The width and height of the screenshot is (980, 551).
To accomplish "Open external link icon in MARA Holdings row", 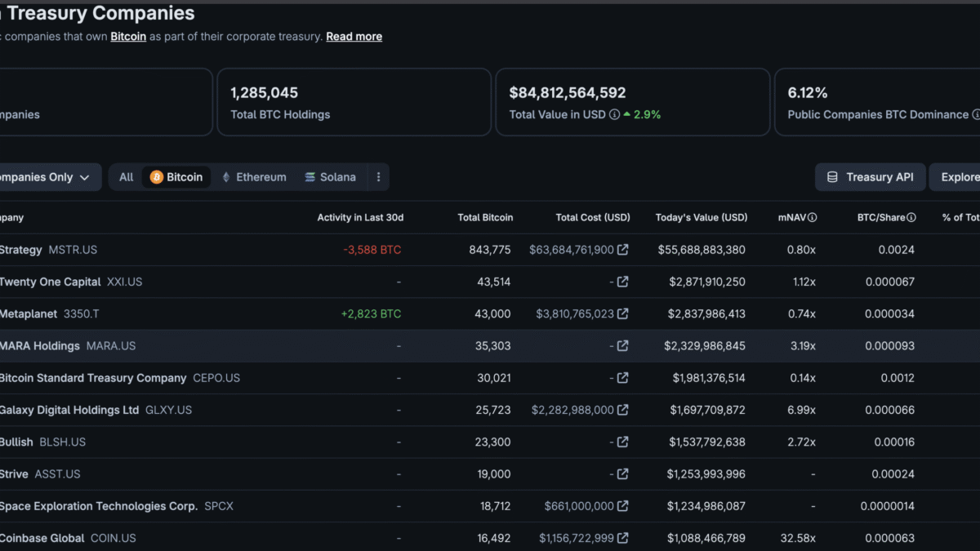I will (623, 346).
